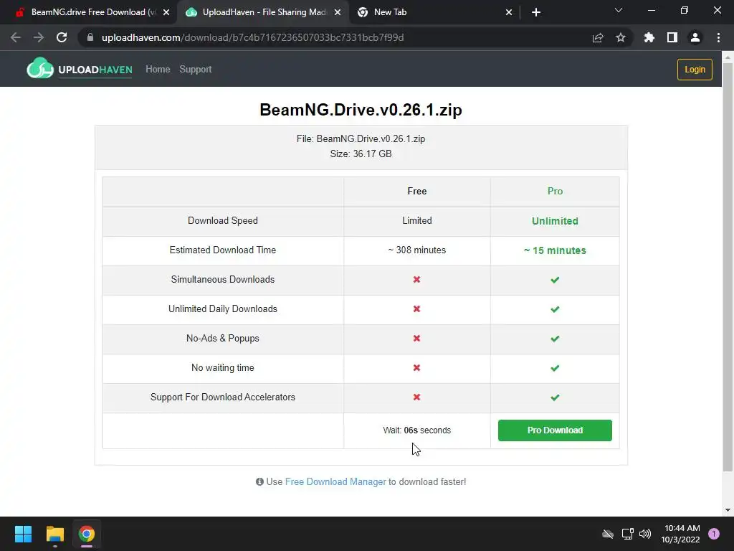This screenshot has width=734, height=551.
Task: Go to Home in the site navbar
Action: pos(158,70)
